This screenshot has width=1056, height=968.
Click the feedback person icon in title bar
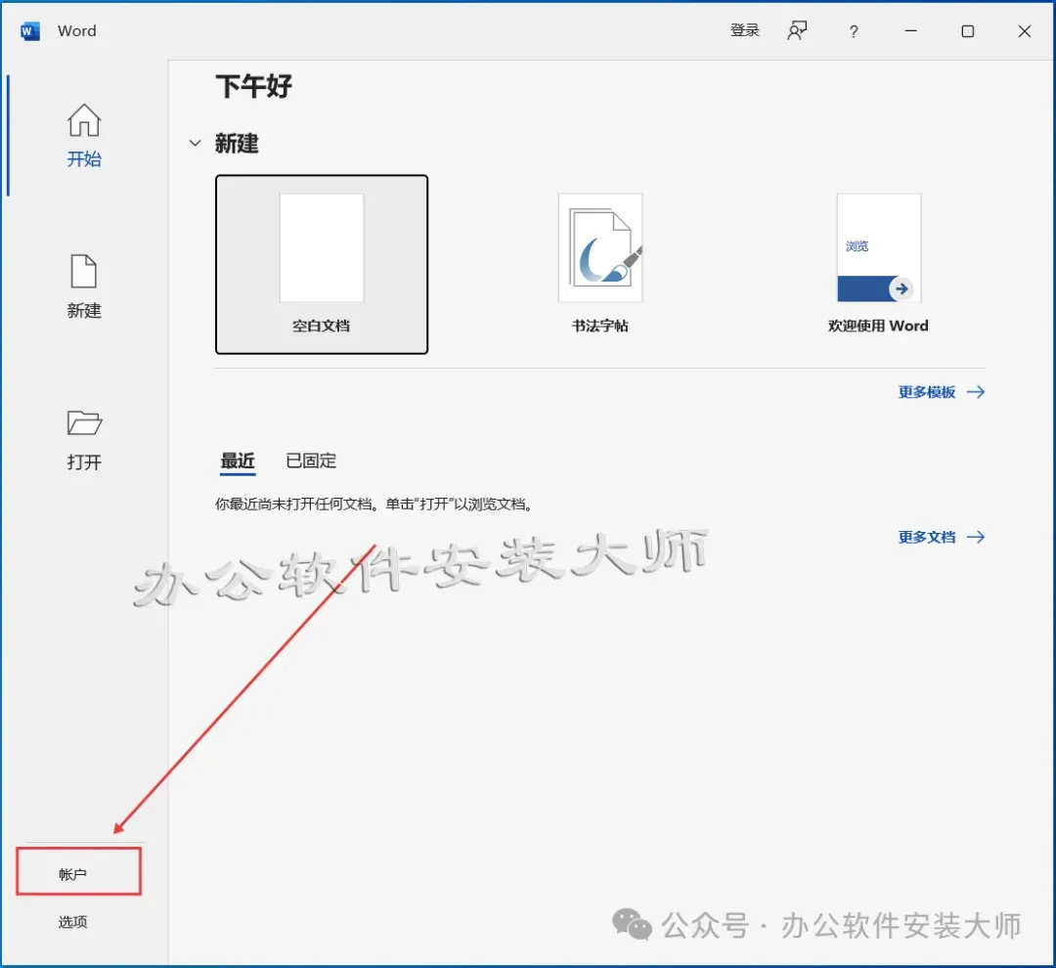(x=797, y=31)
